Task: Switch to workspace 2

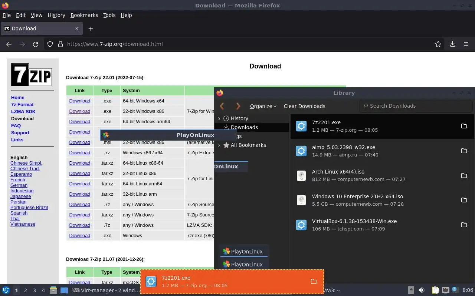Action: pos(25,290)
